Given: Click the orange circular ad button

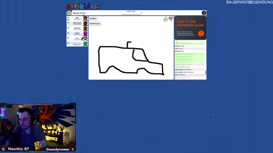Looking at the screenshot, I should 201,34.
